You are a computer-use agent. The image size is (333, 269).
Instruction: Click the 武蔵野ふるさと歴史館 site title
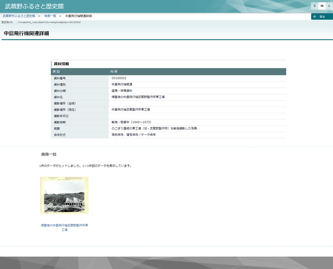pos(34,6)
